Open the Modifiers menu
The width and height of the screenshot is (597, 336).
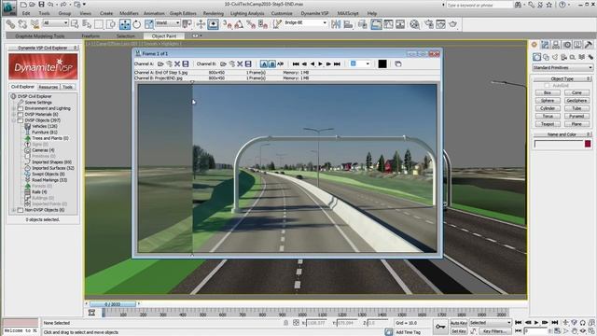coord(129,13)
